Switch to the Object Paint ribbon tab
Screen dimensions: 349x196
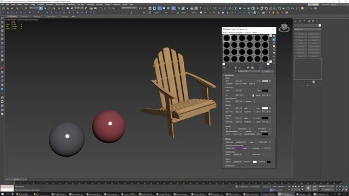point(51,16)
